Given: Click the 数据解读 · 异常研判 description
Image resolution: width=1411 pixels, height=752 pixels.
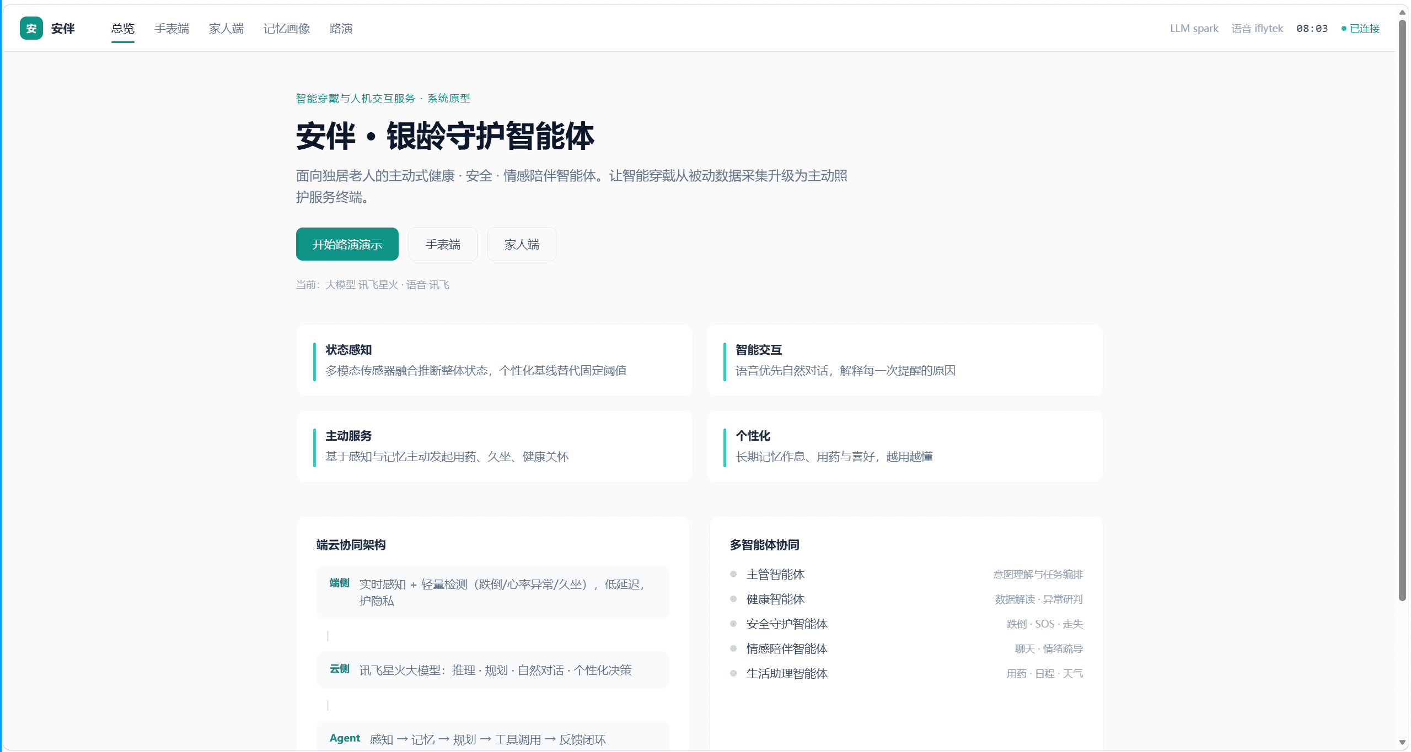Looking at the screenshot, I should (1039, 599).
